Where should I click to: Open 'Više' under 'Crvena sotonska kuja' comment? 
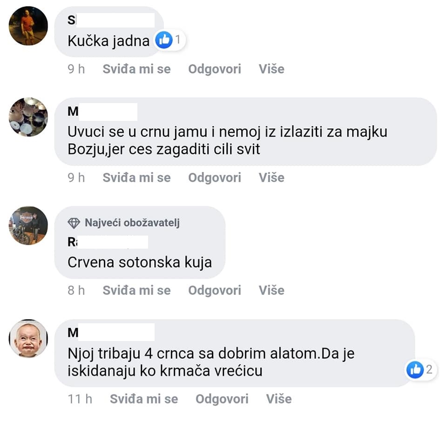[x=271, y=291]
